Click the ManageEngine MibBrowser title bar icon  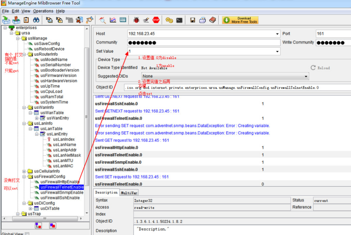[x=3, y=3]
